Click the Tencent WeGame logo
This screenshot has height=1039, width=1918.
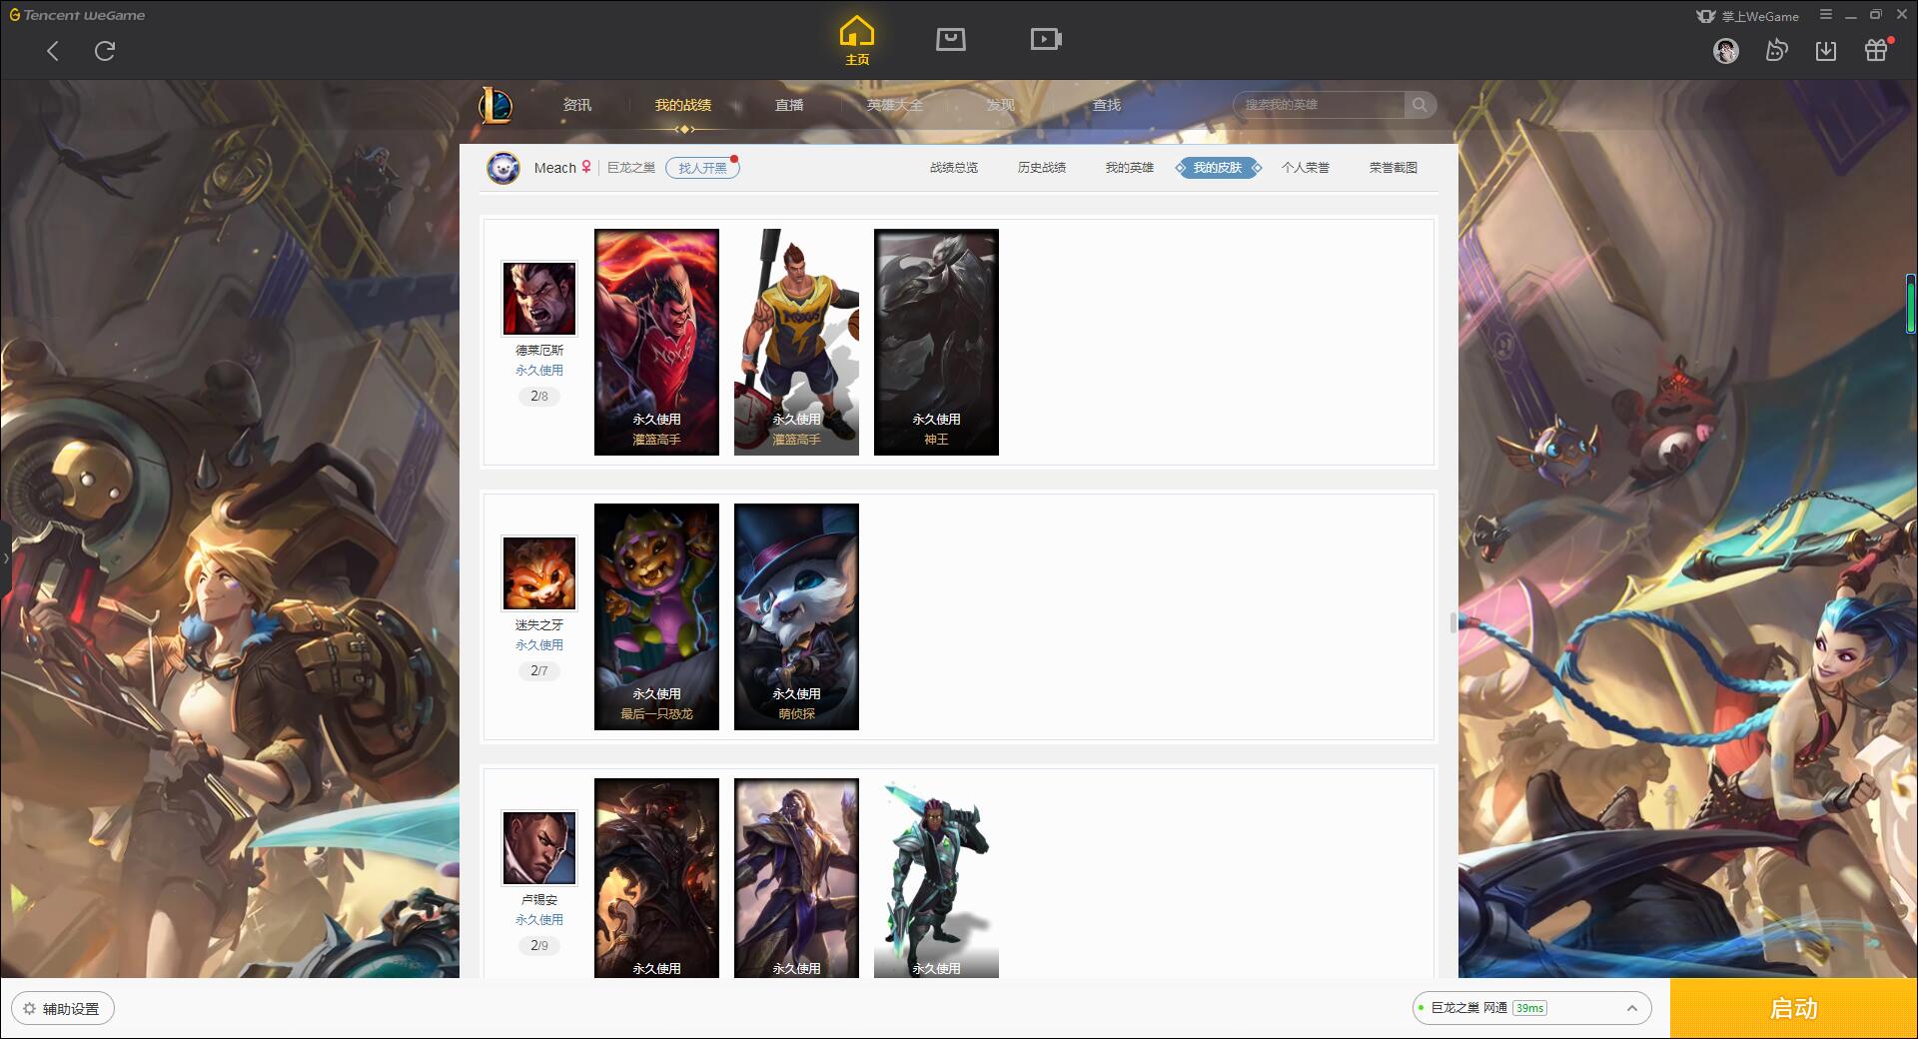[78, 15]
